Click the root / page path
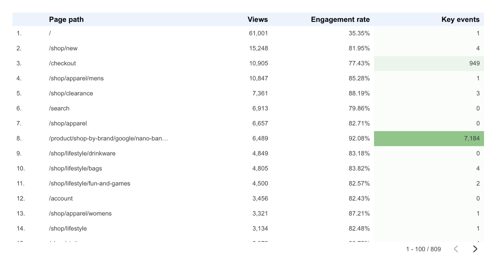Viewport: 497px width, 265px height. [x=50, y=33]
